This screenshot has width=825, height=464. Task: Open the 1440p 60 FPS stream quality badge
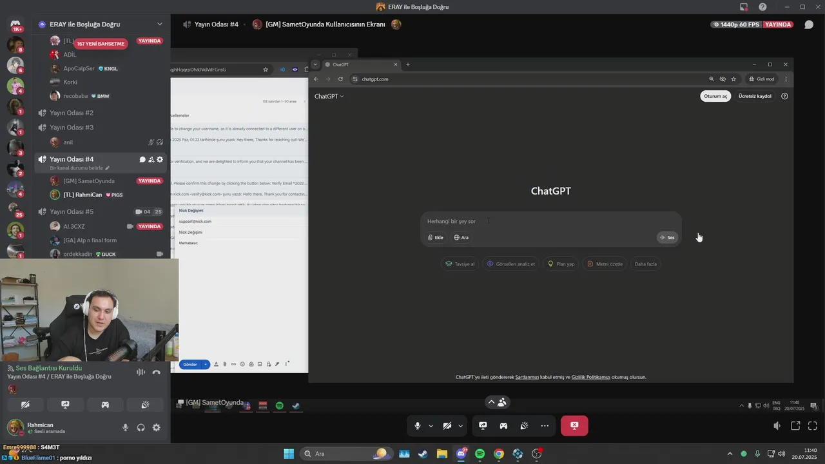[x=736, y=24]
